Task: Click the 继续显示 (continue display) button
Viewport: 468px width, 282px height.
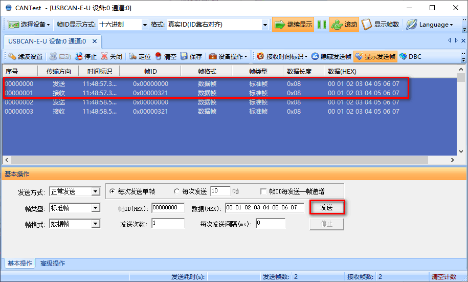Action: click(293, 25)
